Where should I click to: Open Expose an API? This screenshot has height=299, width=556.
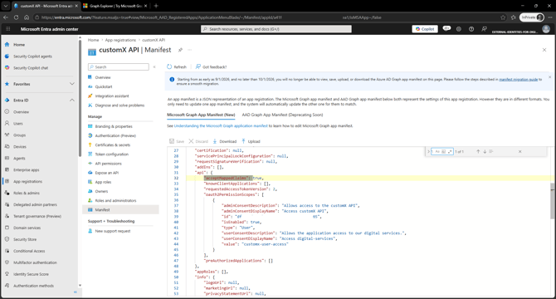point(107,173)
